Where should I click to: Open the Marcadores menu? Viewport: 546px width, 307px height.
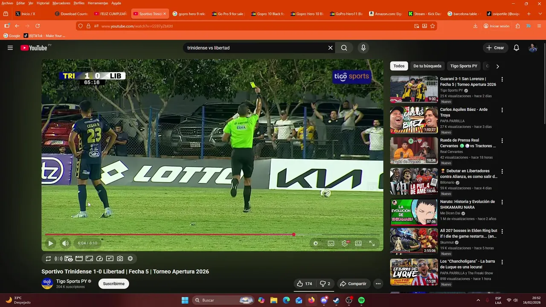pos(61,3)
